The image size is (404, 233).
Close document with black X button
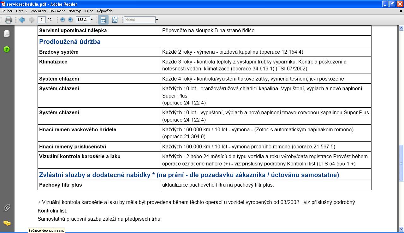401,11
